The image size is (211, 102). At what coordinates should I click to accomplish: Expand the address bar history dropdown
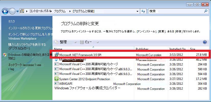(x=137, y=11)
